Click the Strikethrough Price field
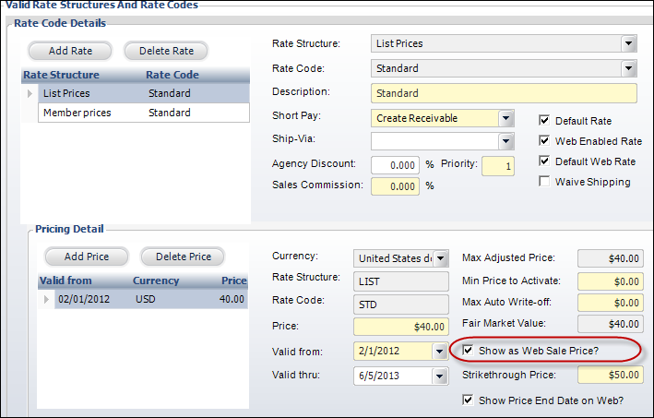 click(611, 375)
